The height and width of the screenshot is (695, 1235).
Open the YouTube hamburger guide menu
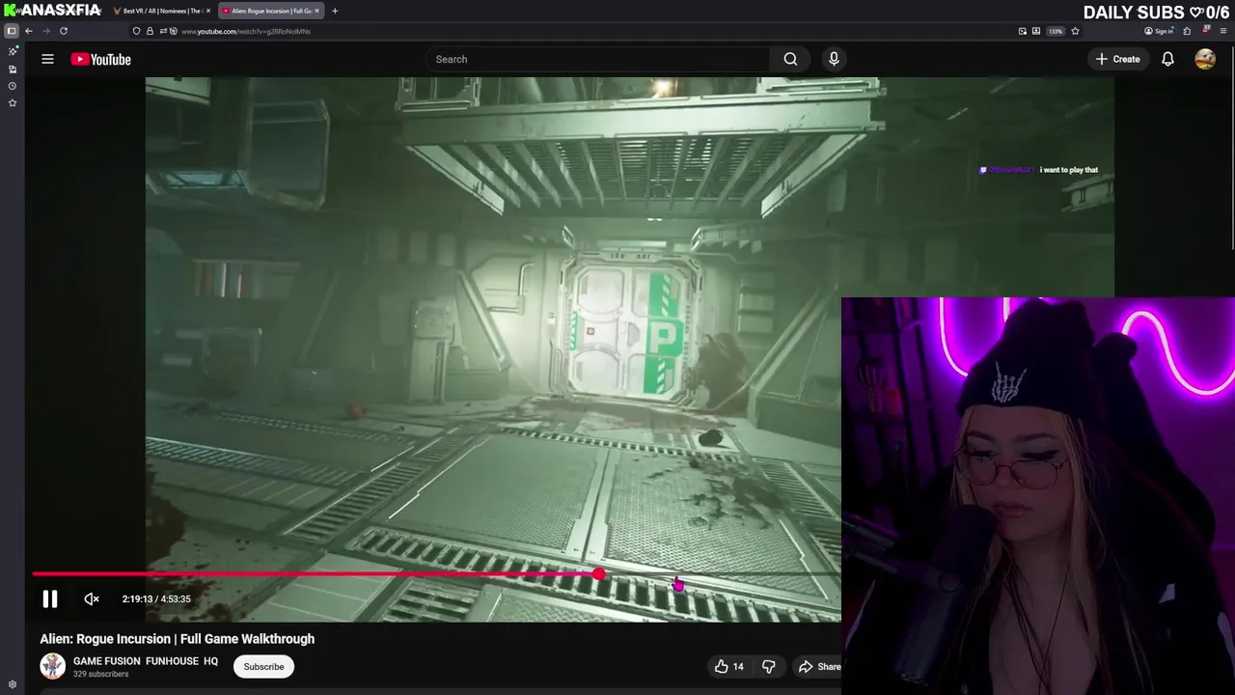pos(47,59)
